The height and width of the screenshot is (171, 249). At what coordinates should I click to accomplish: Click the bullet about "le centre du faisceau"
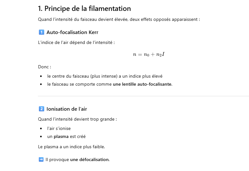pos(105,76)
